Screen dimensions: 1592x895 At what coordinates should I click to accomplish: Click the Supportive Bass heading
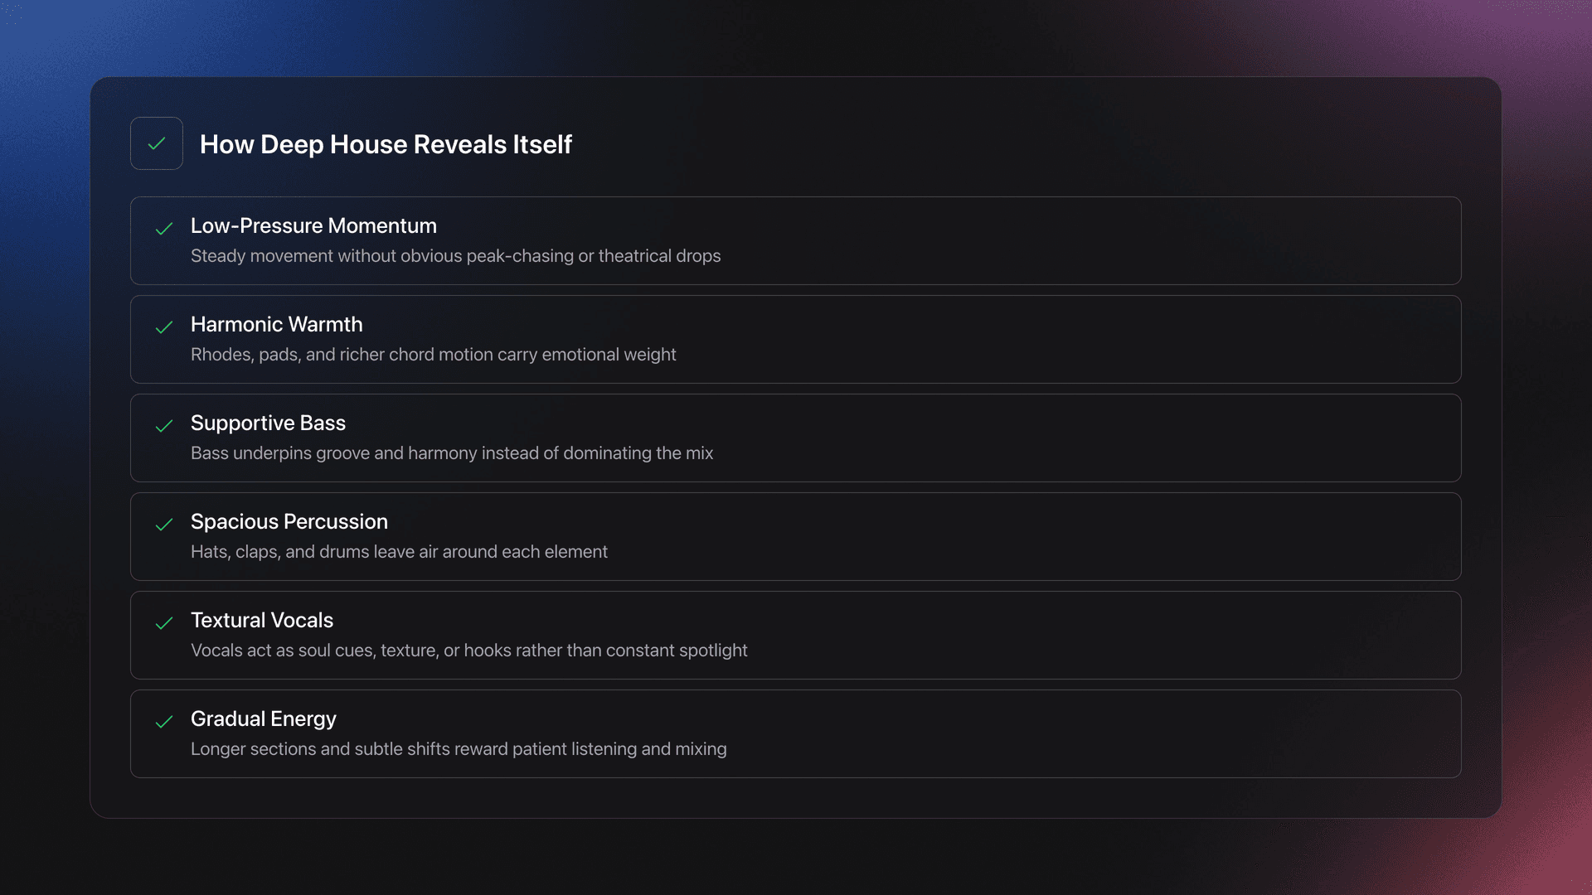coord(268,423)
